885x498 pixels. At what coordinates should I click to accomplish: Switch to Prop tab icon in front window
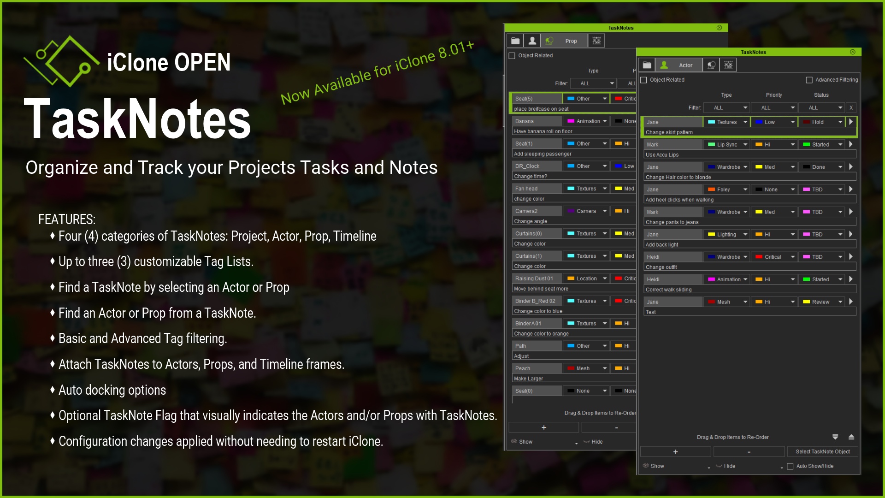point(711,65)
